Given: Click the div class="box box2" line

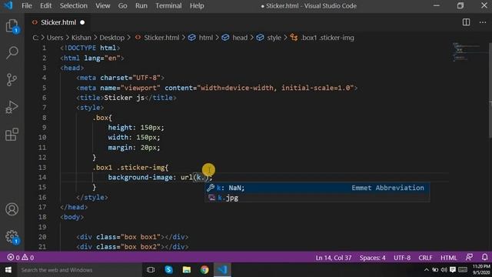Looking at the screenshot, I should (x=132, y=246).
